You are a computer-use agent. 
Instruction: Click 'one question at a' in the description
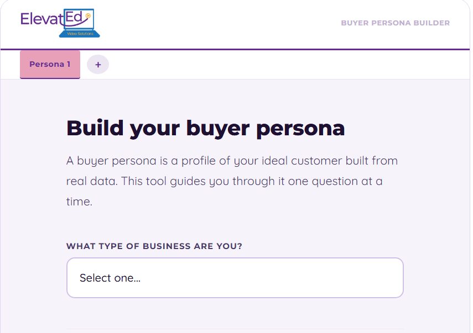pos(336,181)
